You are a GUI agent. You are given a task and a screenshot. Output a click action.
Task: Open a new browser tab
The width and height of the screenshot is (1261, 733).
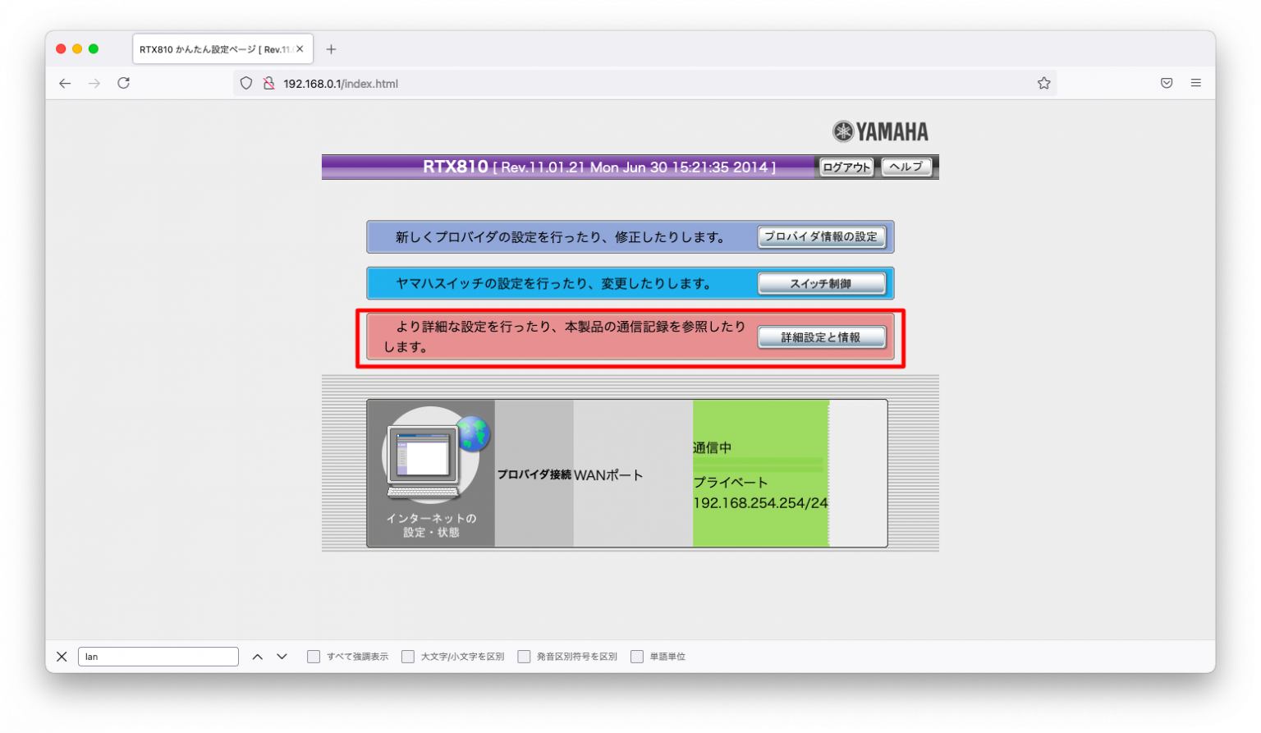(x=331, y=49)
